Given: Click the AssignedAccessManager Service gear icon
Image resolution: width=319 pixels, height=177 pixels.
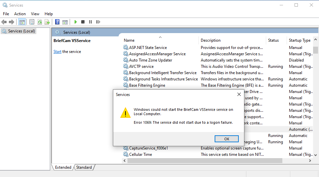Looking at the screenshot, I should 126,54.
